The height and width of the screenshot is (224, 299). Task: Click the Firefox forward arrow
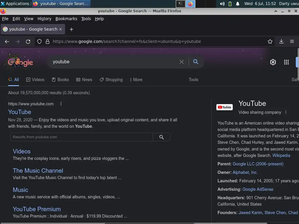(18, 41)
